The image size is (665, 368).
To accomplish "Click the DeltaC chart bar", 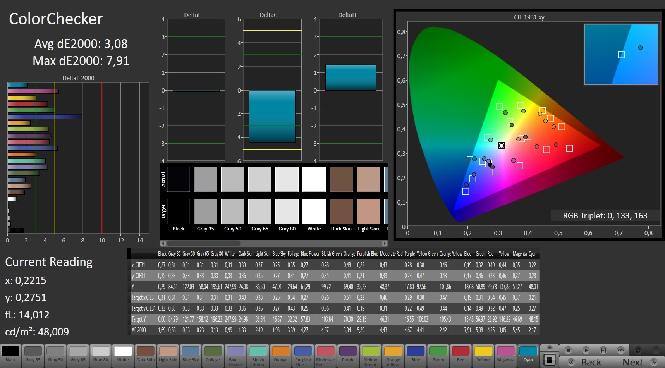I will tap(272, 116).
